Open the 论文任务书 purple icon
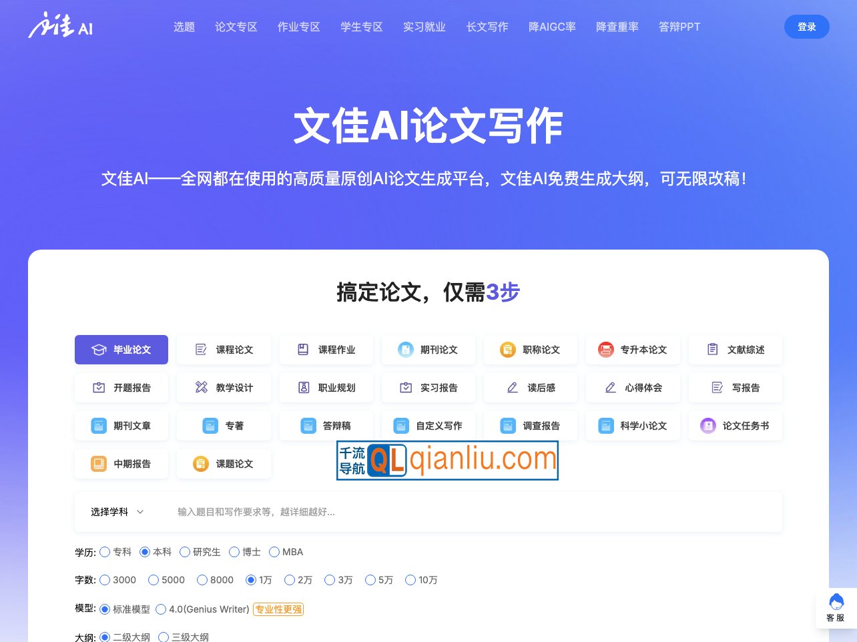This screenshot has width=857, height=642. [x=708, y=426]
